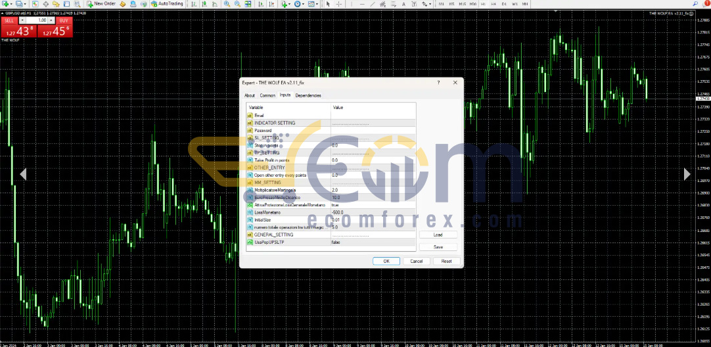Toggle chart shift icon
The image size is (711, 347).
(x=271, y=4)
